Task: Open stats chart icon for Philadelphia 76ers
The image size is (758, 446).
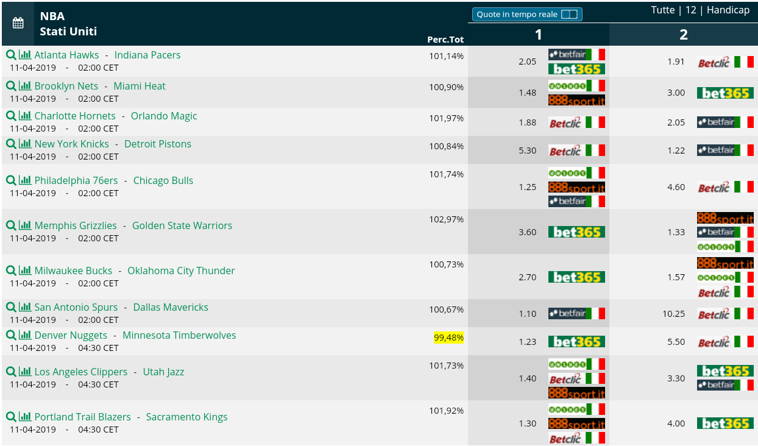Action: (x=25, y=180)
